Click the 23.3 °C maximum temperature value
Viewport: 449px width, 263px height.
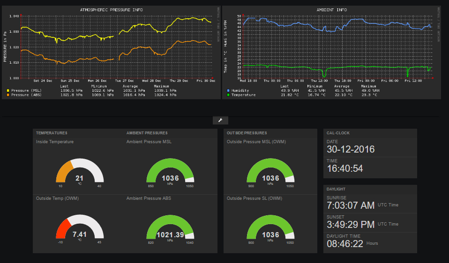coord(369,95)
